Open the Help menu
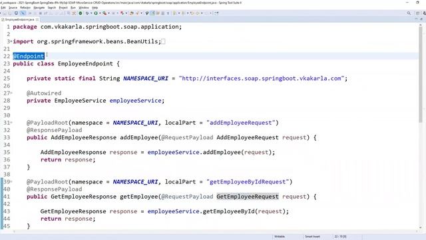This screenshot has width=426, height=240. click(x=95, y=7)
